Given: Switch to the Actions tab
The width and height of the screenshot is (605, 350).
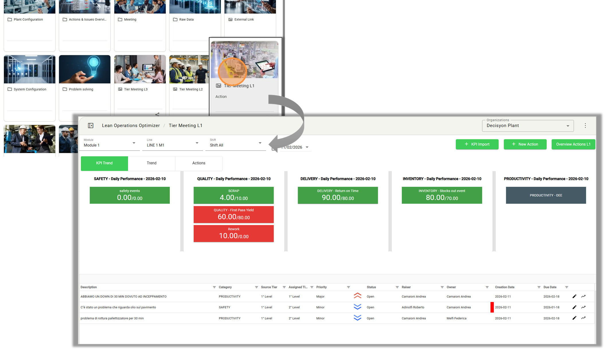Looking at the screenshot, I should pos(198,163).
